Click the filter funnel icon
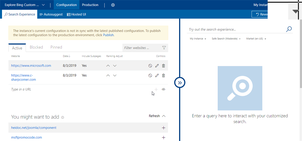This screenshot has width=302, height=141. coord(164,48)
